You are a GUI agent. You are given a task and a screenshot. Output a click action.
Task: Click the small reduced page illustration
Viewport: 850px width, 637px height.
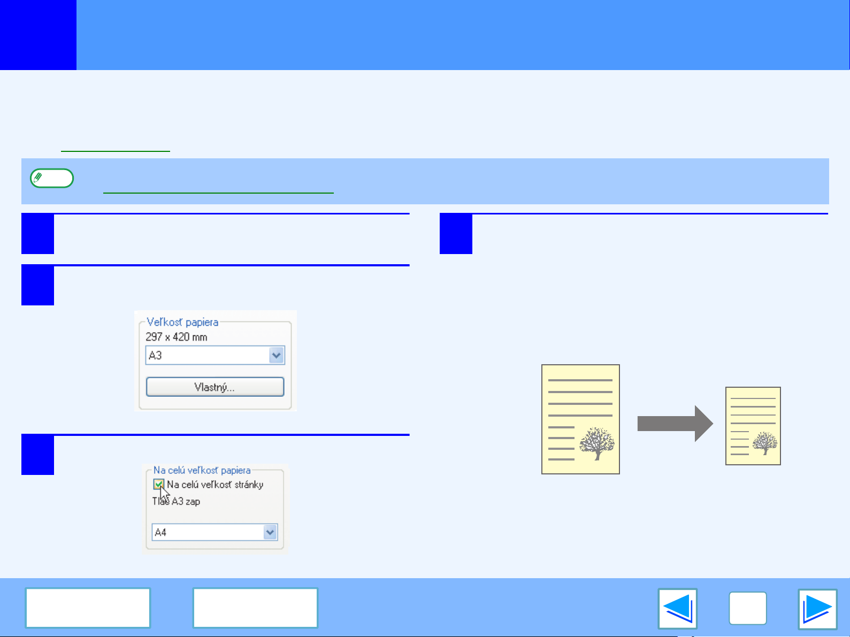[753, 426]
